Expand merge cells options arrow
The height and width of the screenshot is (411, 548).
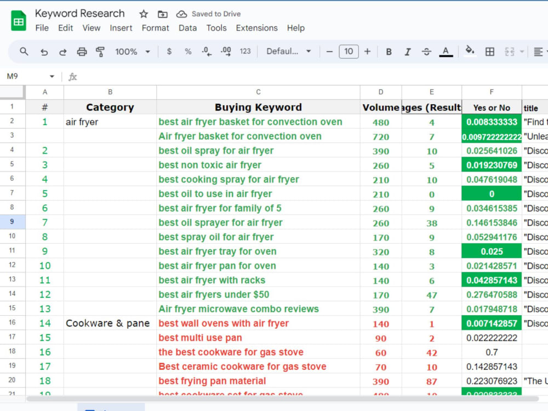(522, 52)
